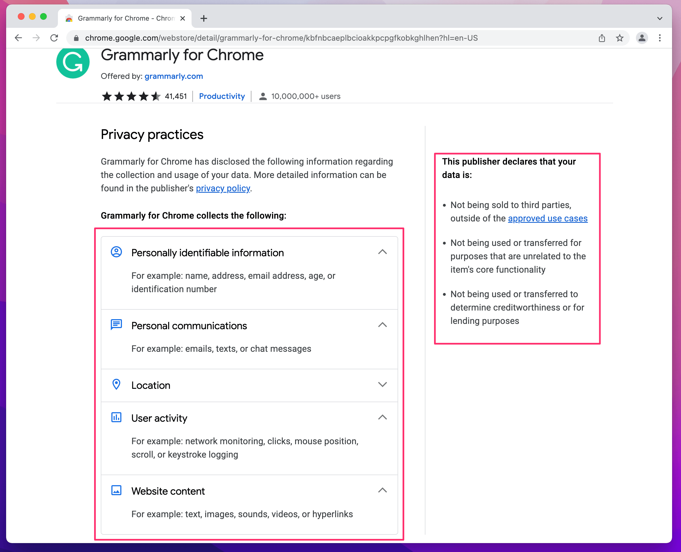
Task: Open the publisher's privacy policy link
Action: [222, 188]
